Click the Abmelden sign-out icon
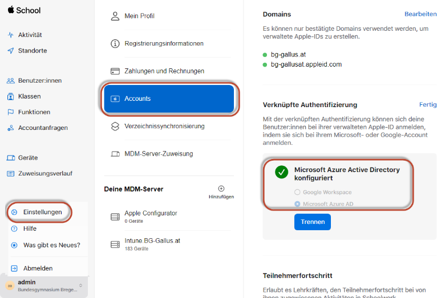Image resolution: width=441 pixels, height=298 pixels. click(14, 268)
